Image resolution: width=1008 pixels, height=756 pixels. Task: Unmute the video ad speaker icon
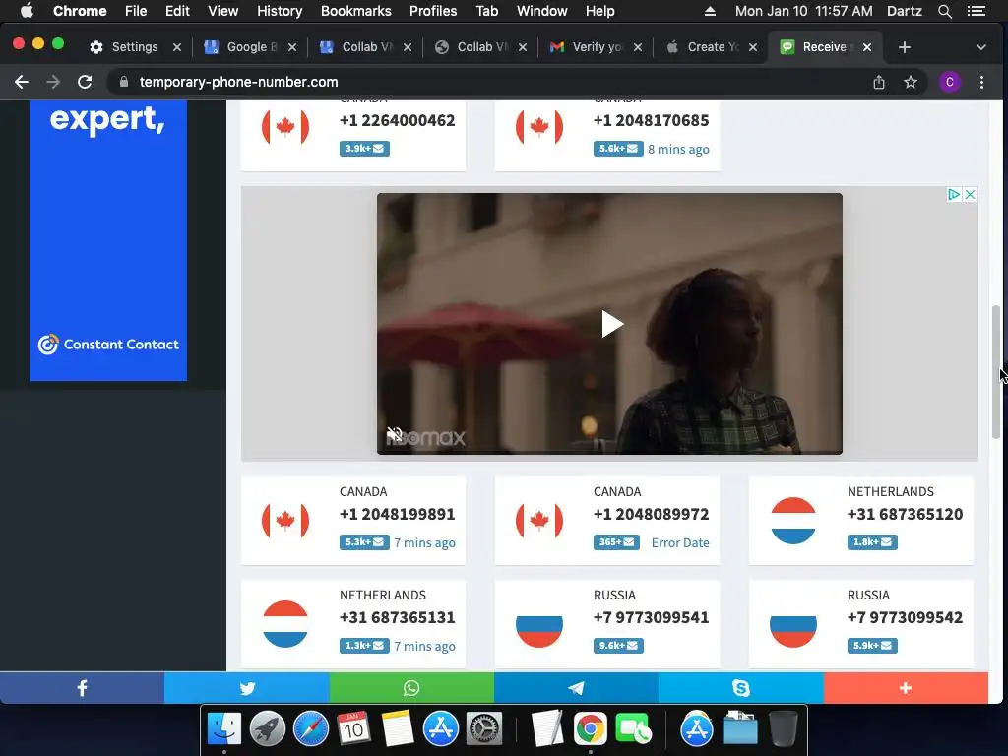(x=394, y=434)
